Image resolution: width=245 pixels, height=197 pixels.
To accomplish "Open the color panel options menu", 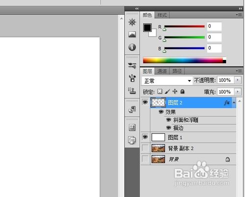I will pyautogui.click(x=239, y=15).
